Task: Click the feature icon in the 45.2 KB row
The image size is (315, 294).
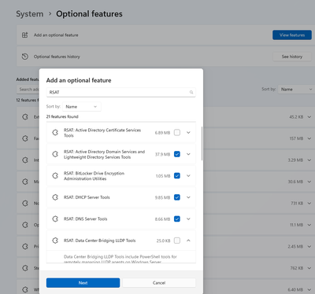Action: click(x=25, y=117)
